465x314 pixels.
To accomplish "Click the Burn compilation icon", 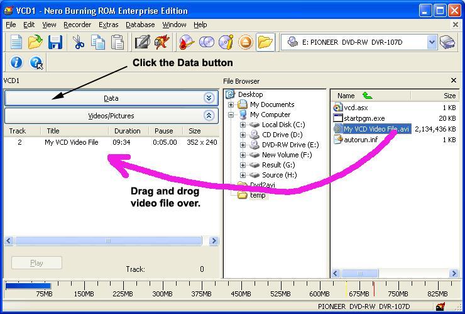I will (x=186, y=42).
